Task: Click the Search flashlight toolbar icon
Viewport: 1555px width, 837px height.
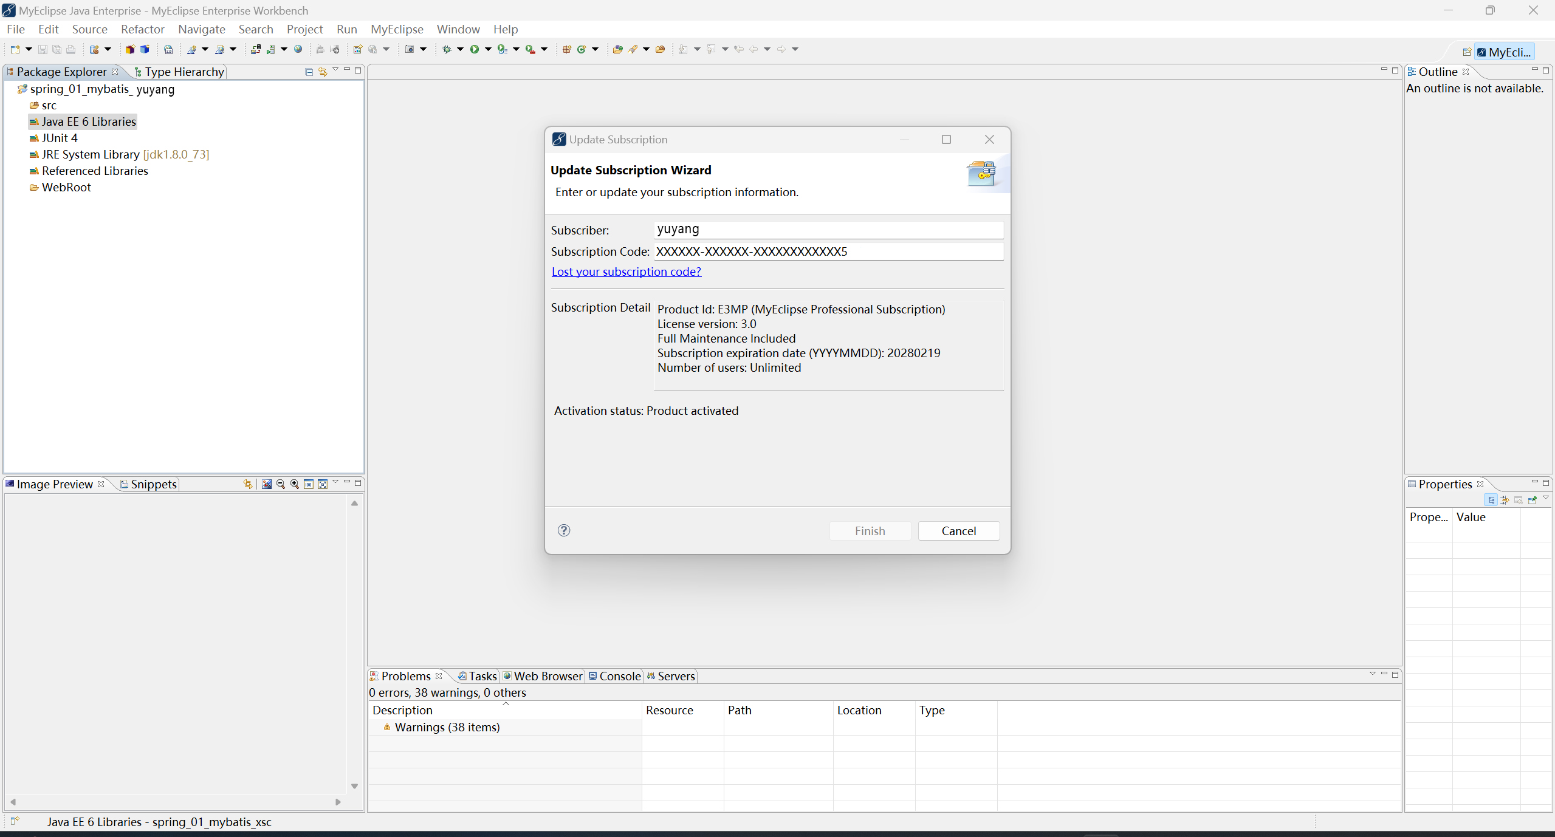Action: pyautogui.click(x=633, y=49)
